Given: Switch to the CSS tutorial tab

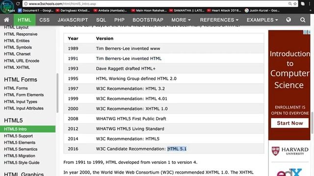Looking at the screenshot, I should coord(45,20).
